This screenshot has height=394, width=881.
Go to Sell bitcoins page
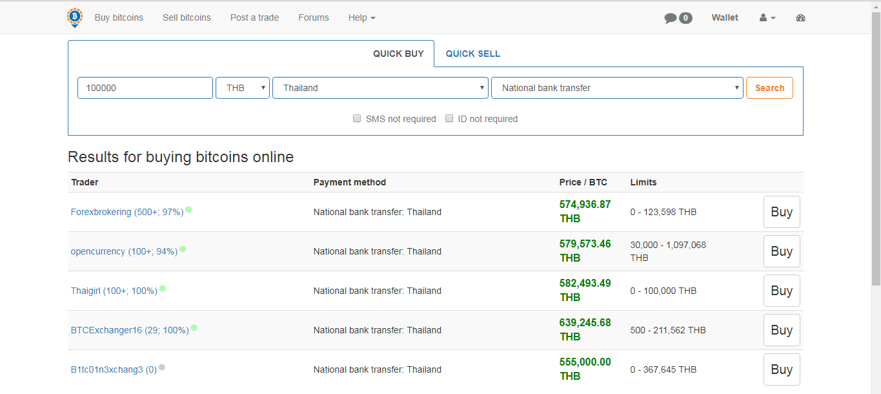(x=187, y=17)
